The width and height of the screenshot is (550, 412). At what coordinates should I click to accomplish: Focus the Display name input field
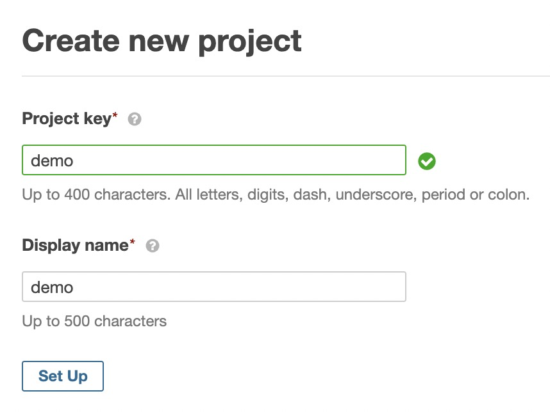click(214, 287)
